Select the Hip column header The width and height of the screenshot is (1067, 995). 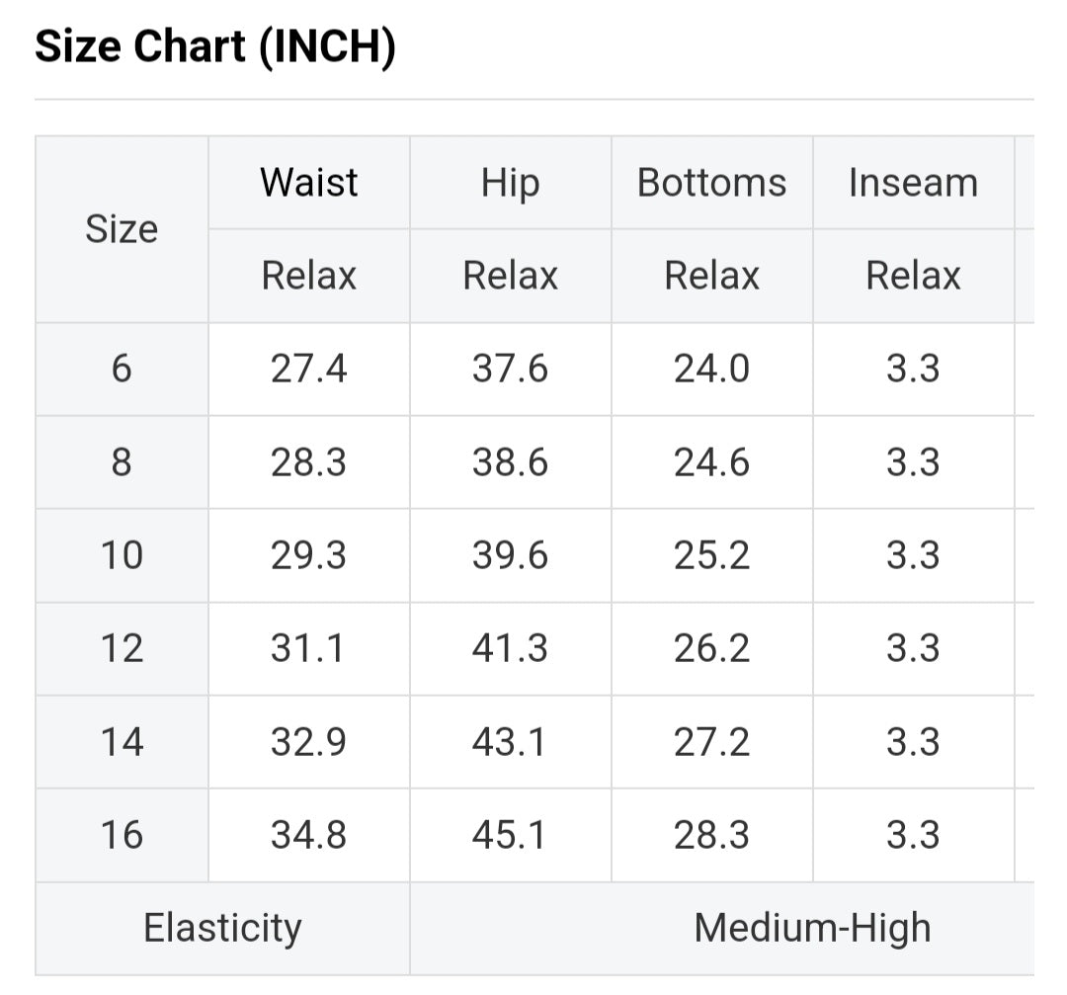tap(510, 183)
